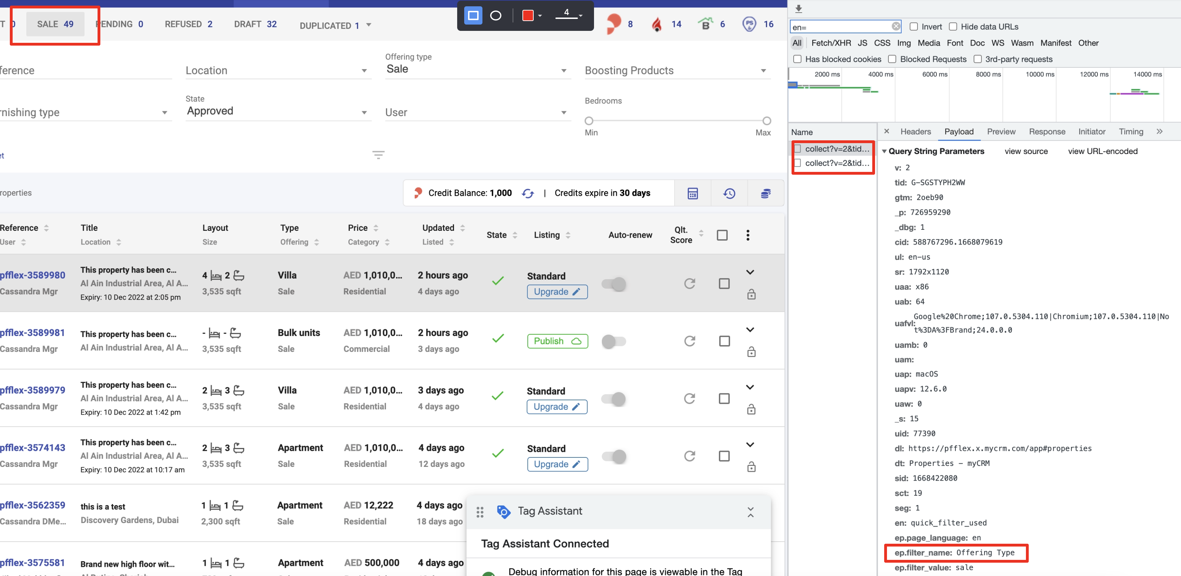
Task: Open the Offering type dropdown
Action: [x=477, y=70]
